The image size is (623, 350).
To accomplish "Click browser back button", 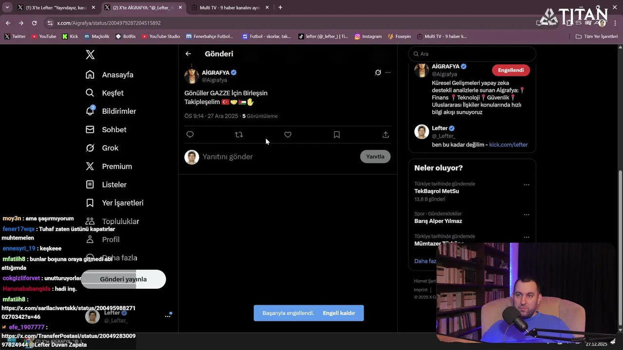I will (8, 23).
